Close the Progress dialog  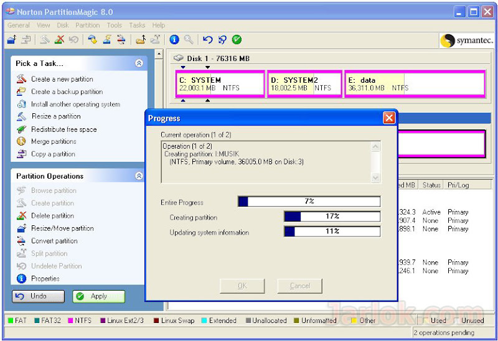point(388,118)
